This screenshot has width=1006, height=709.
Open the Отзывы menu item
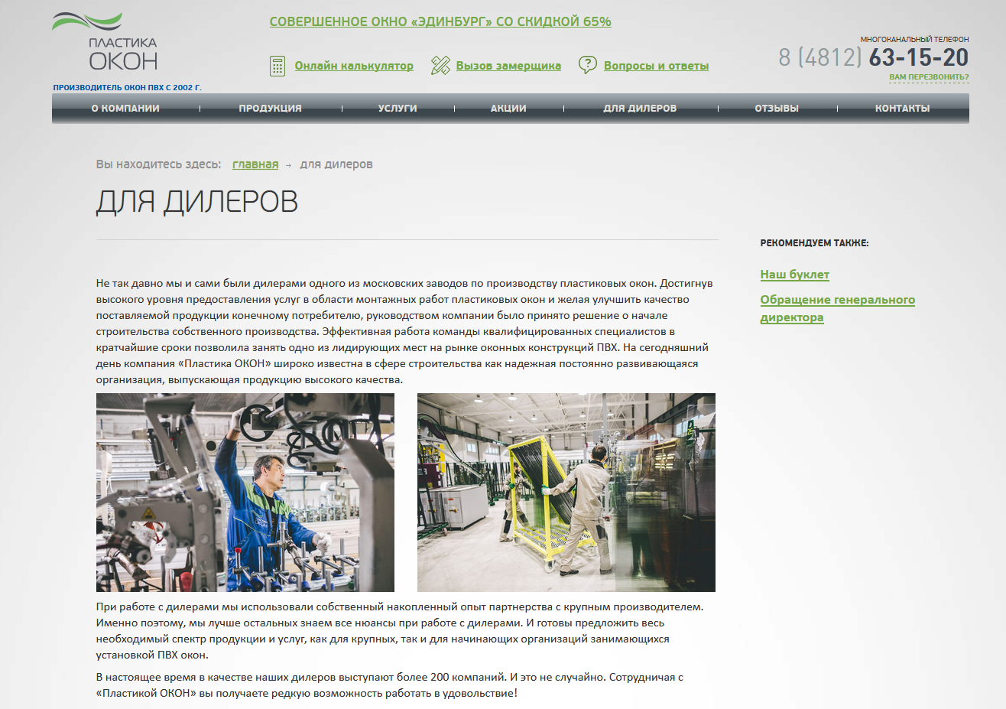[x=777, y=109]
